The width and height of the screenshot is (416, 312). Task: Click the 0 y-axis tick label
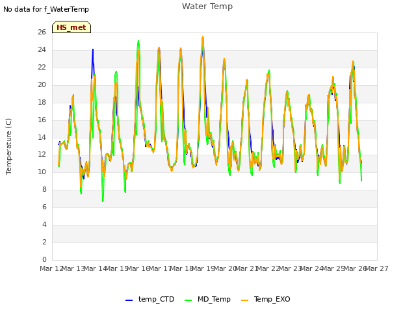[44, 259]
